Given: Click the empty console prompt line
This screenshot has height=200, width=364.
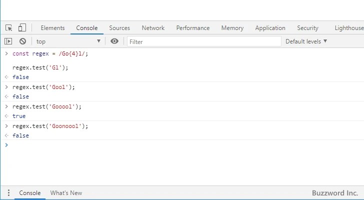Looking at the screenshot, I should coord(150,145).
